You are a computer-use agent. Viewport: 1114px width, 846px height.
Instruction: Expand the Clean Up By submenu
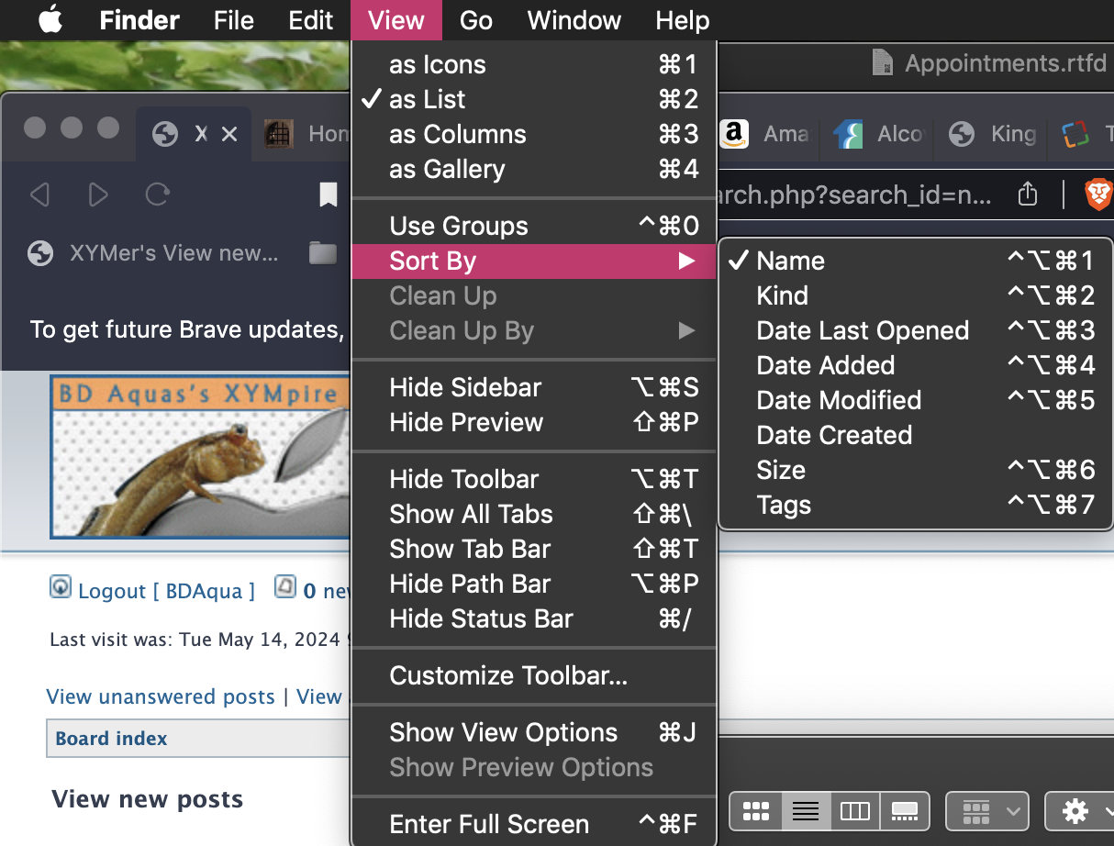coord(463,330)
